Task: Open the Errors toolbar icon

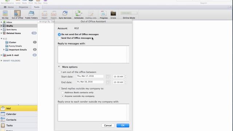Action: pos(113,15)
